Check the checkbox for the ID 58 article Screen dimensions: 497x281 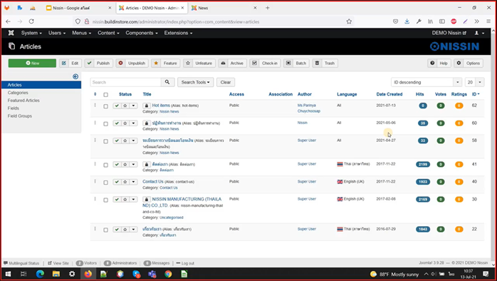pos(106,141)
